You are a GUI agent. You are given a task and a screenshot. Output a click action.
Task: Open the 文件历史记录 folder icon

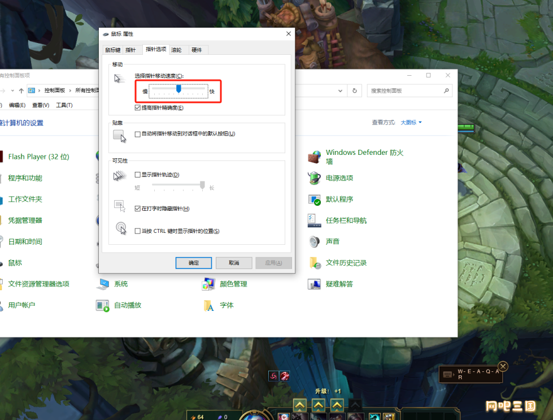[314, 263]
